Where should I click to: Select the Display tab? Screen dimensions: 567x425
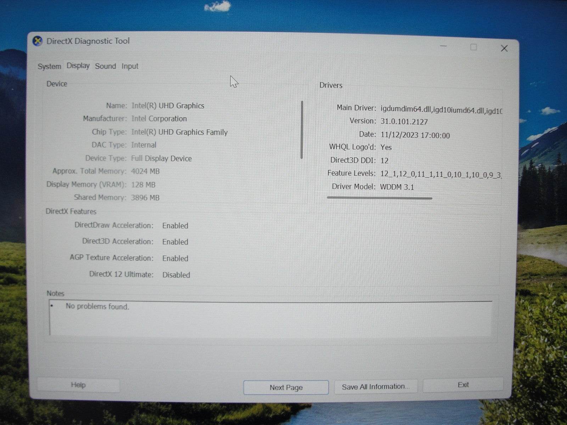(78, 66)
